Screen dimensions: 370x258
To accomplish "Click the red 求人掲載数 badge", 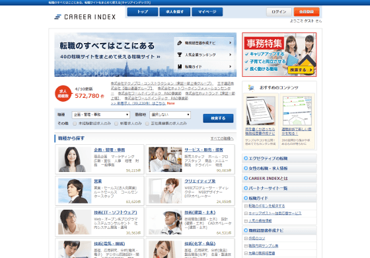I will [x=63, y=93].
